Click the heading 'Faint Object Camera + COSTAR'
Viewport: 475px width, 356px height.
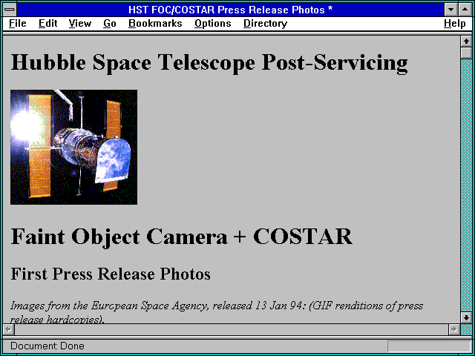point(181,237)
